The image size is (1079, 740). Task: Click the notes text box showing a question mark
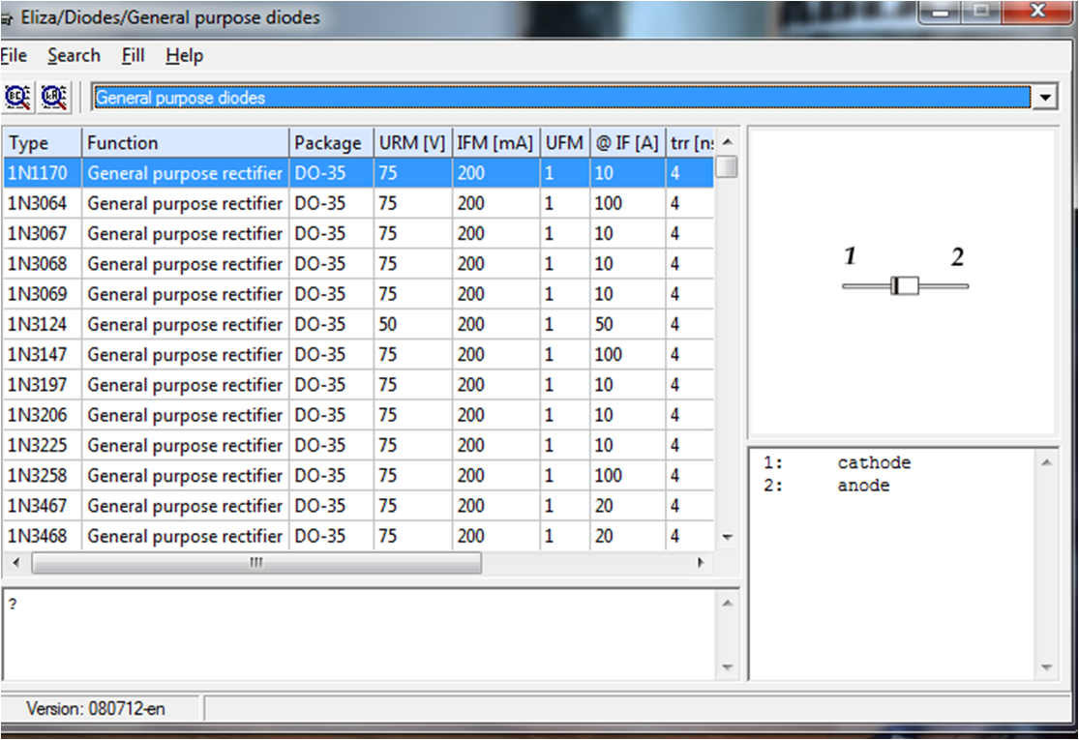point(358,635)
